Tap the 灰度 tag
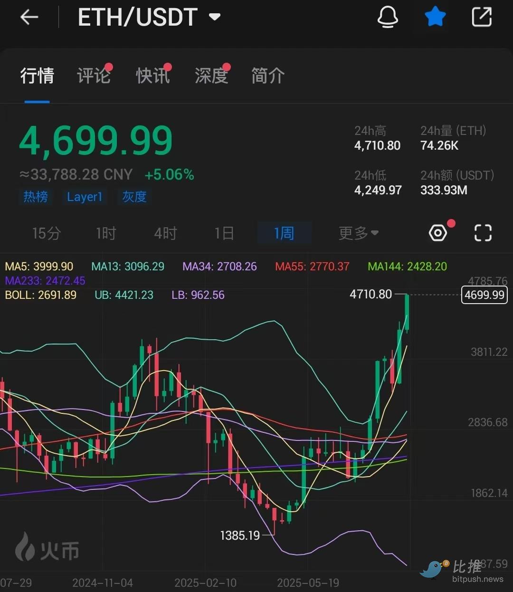 (x=134, y=196)
